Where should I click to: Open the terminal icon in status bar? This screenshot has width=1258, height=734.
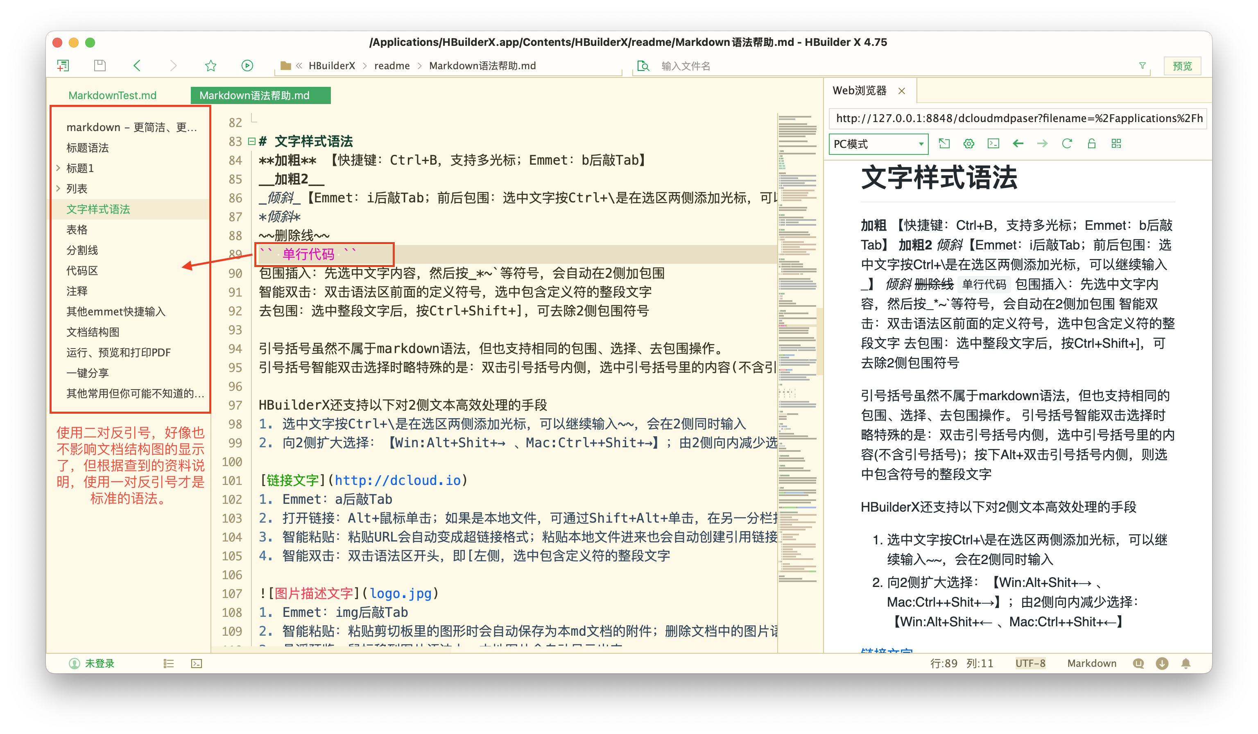coord(197,663)
